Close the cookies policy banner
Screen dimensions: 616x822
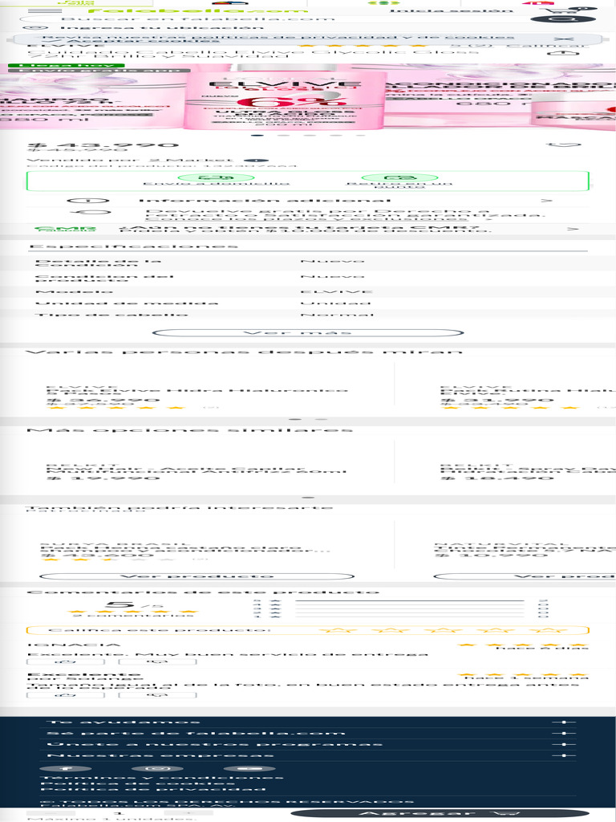[x=565, y=39]
